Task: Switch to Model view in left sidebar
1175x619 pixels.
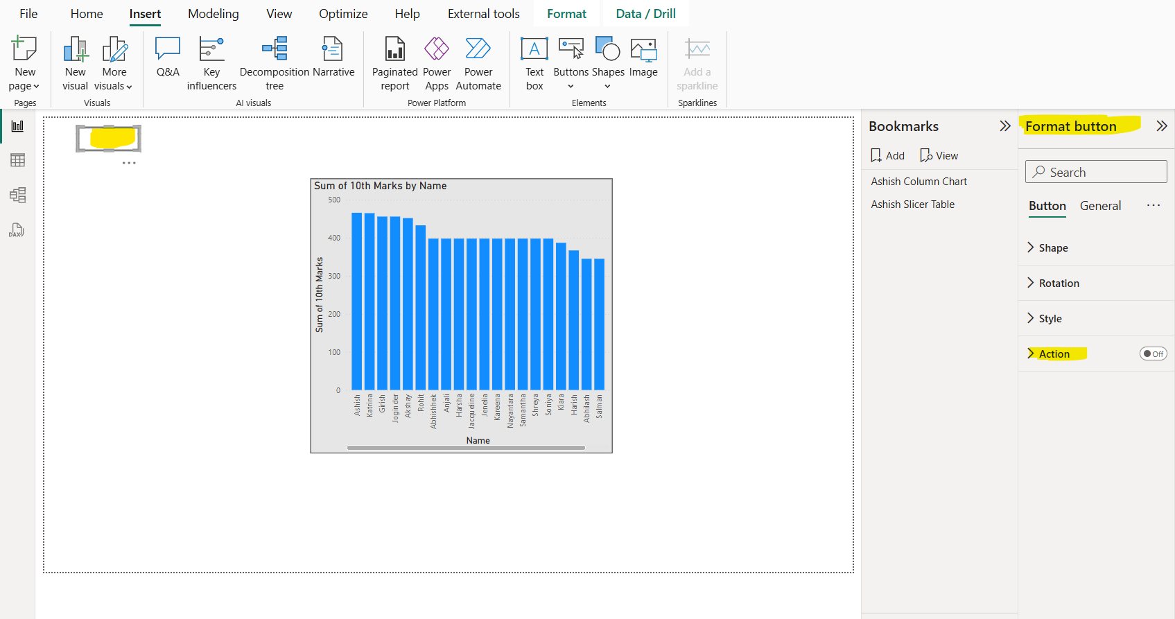Action: pos(18,195)
